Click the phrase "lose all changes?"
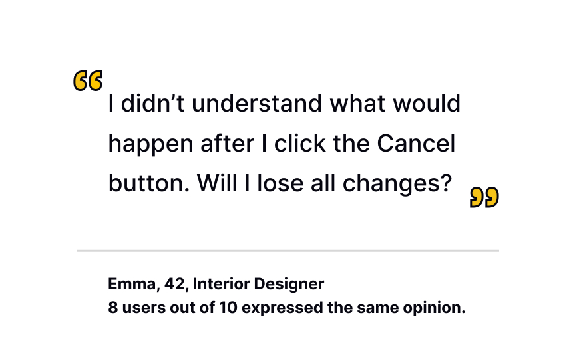Viewport: 575px width, 359px height. pos(355,183)
